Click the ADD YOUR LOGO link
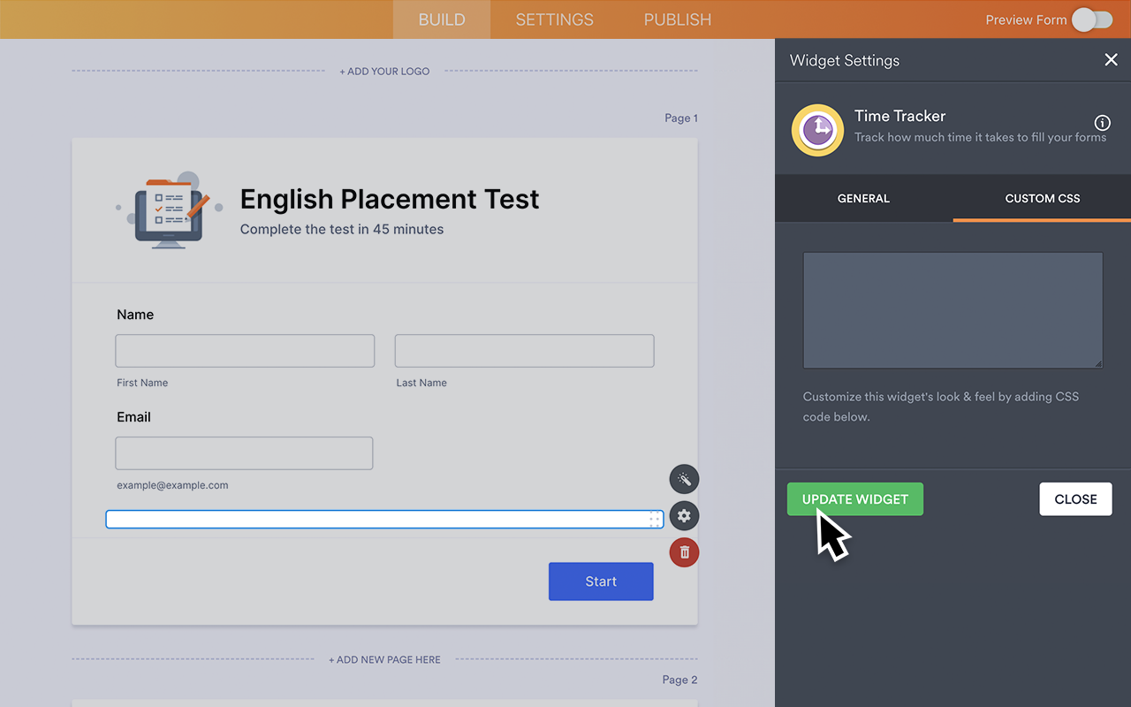The image size is (1131, 707). (384, 71)
